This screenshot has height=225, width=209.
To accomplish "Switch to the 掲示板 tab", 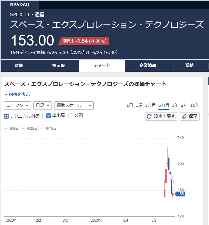I will tap(58, 65).
